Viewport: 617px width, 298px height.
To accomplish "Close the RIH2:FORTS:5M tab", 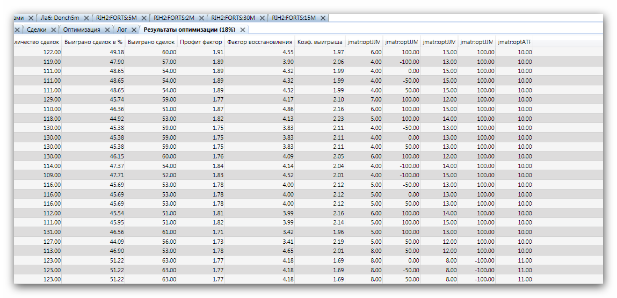I will [143, 18].
